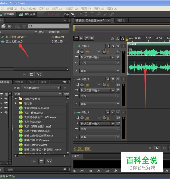Arm 声轨 1 for record
Viewport: 170px width, 179px height.
pyautogui.click(x=118, y=46)
